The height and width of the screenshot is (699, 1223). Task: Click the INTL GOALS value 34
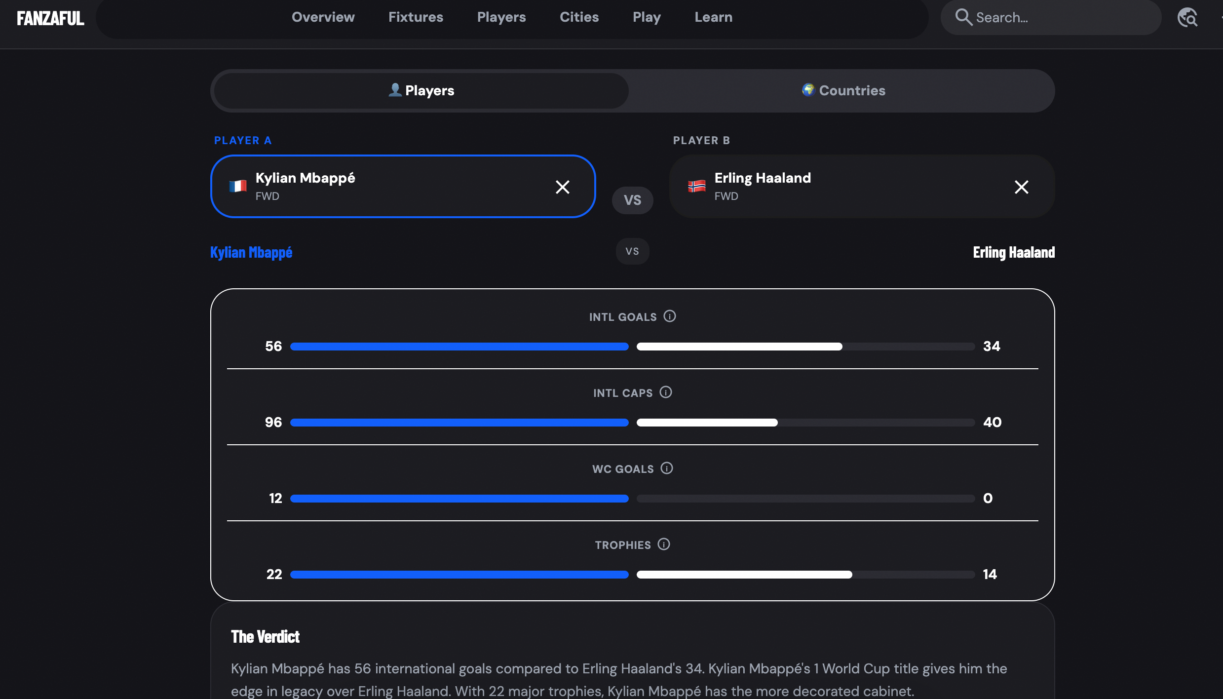coord(992,347)
